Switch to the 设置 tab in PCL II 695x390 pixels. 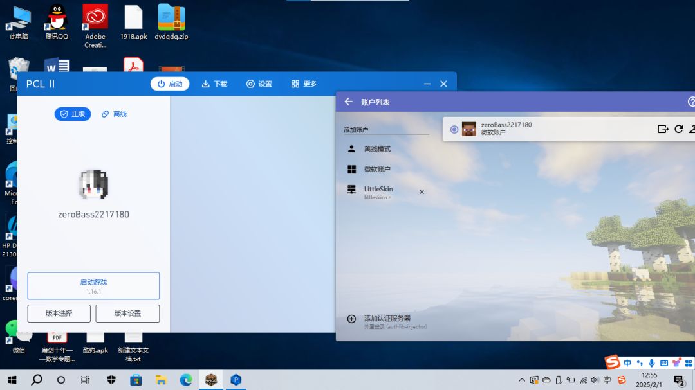(259, 84)
